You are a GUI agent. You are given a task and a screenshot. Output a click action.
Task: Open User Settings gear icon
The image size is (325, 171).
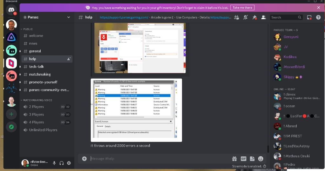coord(69,163)
